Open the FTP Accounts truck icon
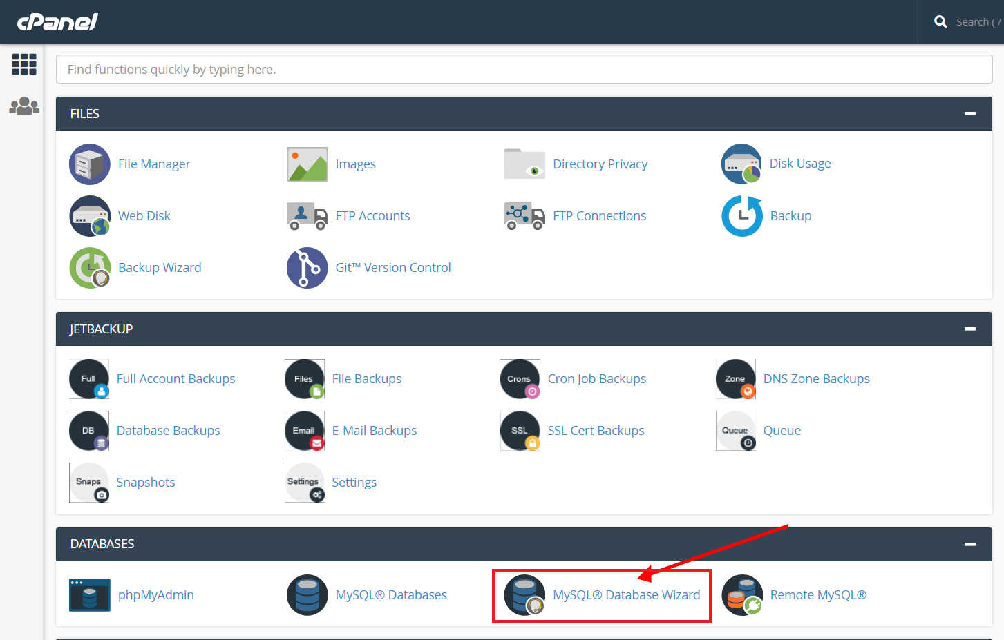This screenshot has height=640, width=1004. 307,216
